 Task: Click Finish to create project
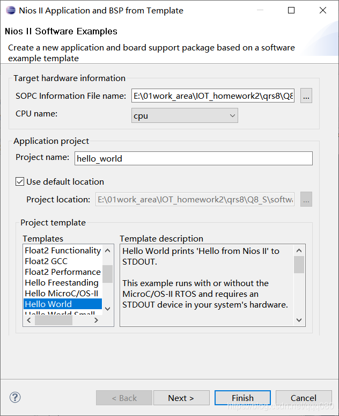pos(242,398)
